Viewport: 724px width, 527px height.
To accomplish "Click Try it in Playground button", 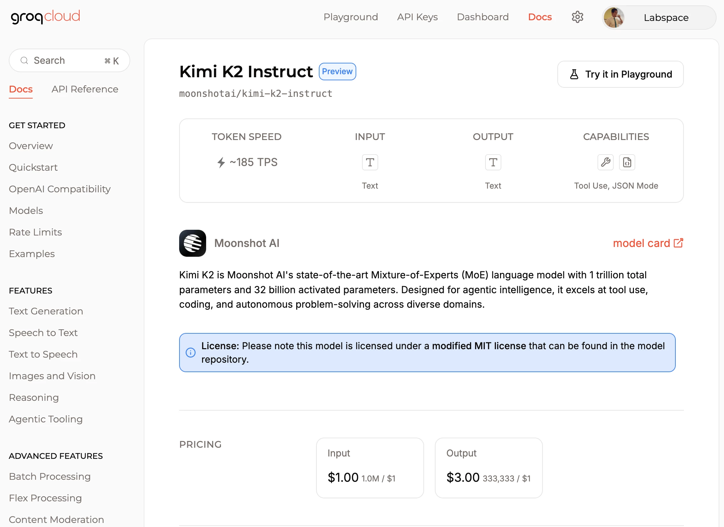I will point(620,74).
